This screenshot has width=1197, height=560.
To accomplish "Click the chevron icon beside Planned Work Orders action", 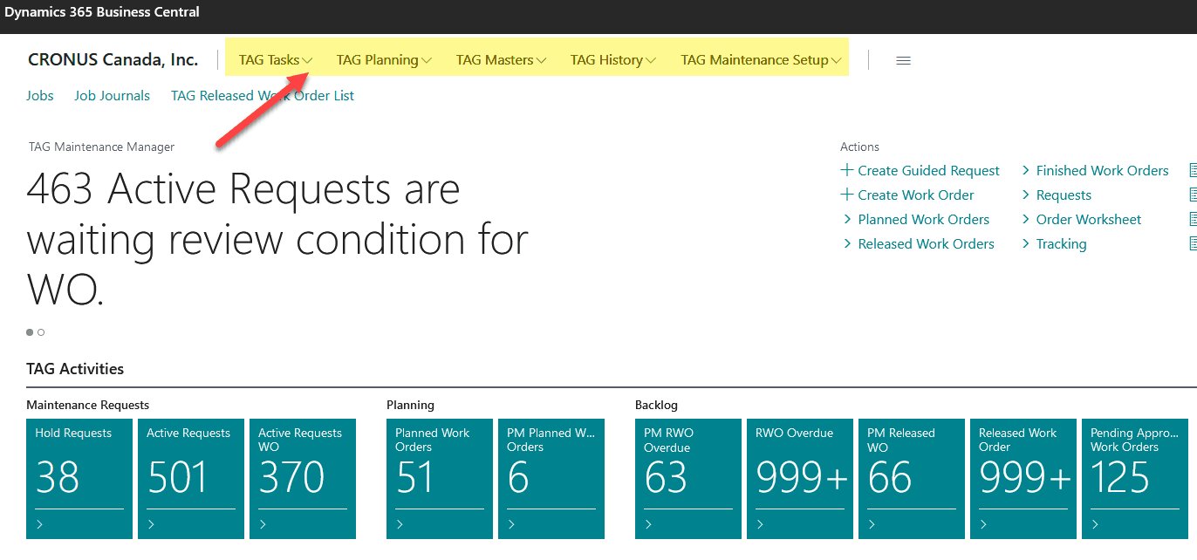I will pos(848,219).
